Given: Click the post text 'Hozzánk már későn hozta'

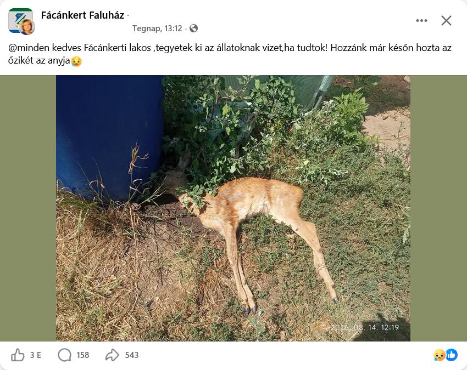Looking at the screenshot, I should coord(387,48).
